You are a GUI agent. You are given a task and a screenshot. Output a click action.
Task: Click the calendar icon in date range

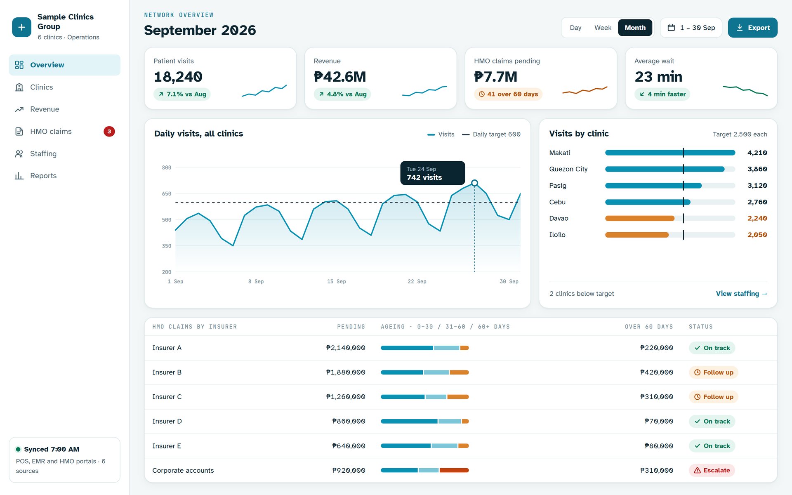click(671, 28)
